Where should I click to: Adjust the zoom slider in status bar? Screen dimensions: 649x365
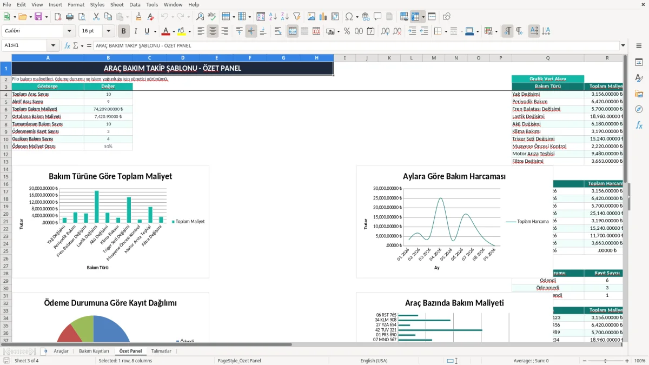(x=605, y=361)
